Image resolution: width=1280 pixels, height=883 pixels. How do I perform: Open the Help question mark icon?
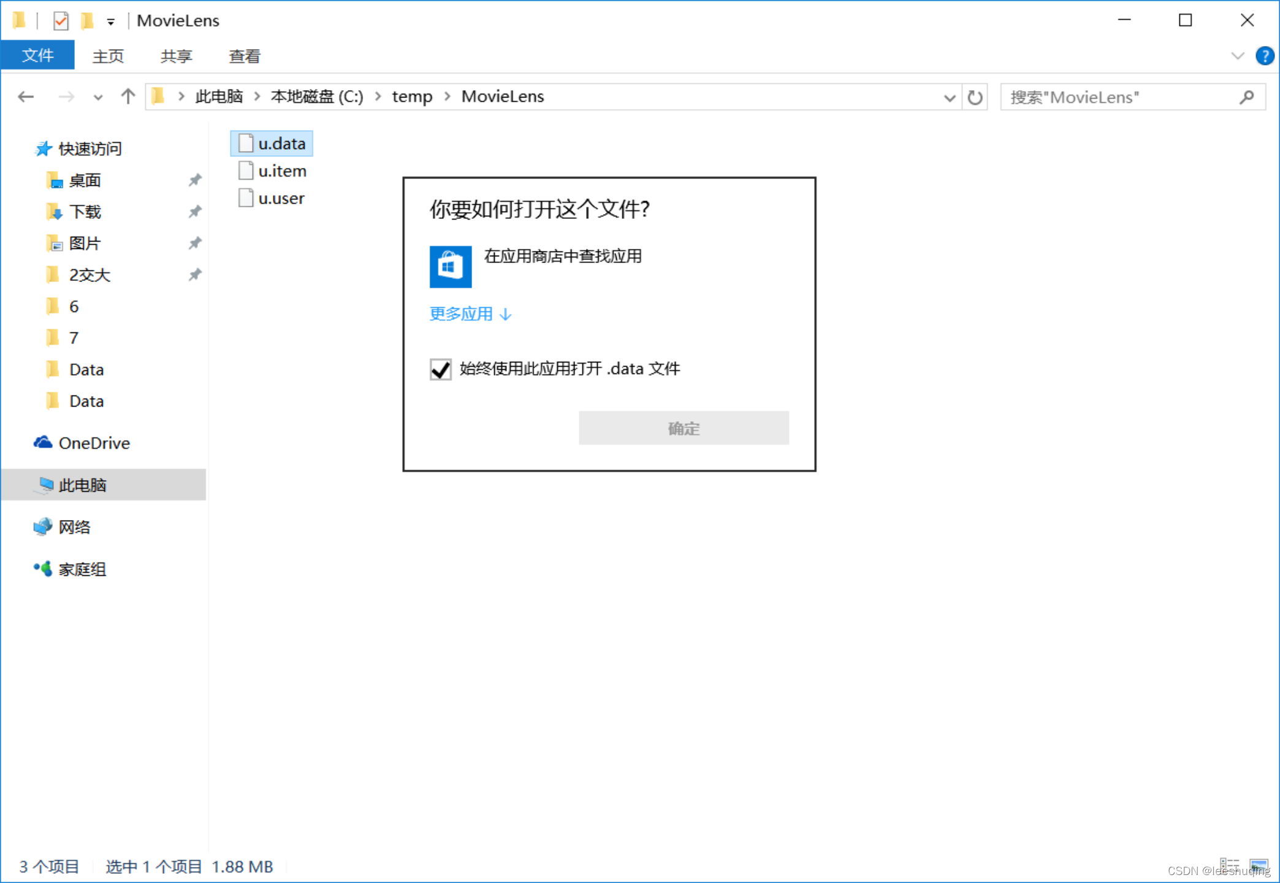point(1265,56)
